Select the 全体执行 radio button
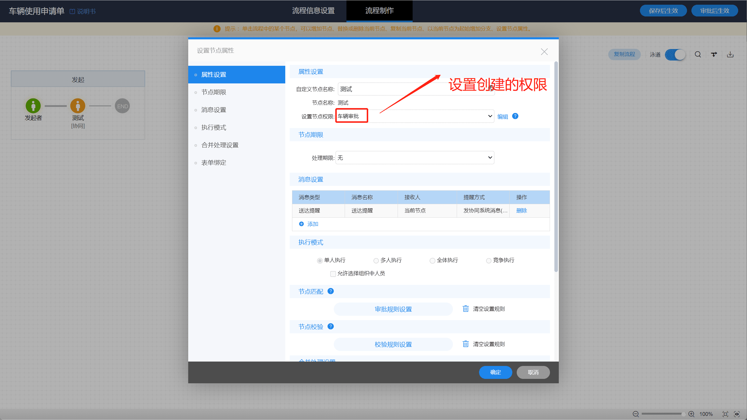The width and height of the screenshot is (747, 420). tap(432, 261)
